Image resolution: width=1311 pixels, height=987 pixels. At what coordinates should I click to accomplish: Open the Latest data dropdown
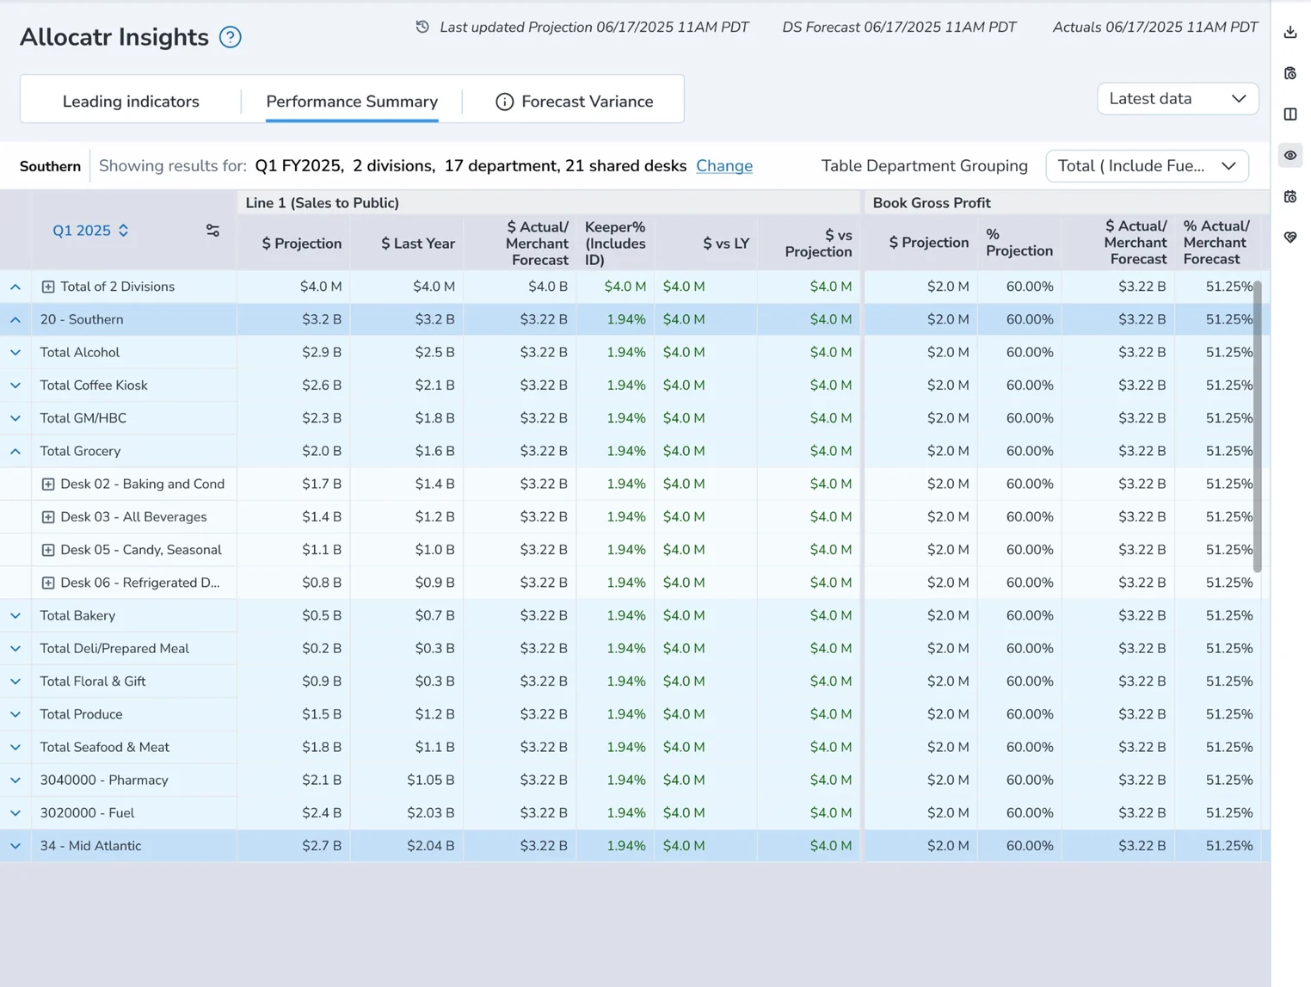[x=1178, y=99]
